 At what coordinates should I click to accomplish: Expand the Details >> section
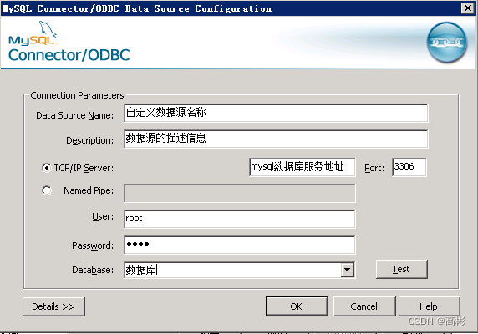[53, 306]
